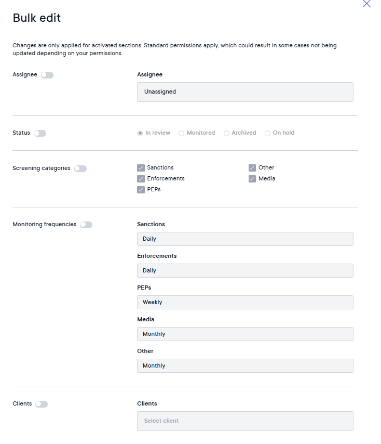Enable the Clients section toggle
This screenshot has width=381, height=444.
(41, 404)
